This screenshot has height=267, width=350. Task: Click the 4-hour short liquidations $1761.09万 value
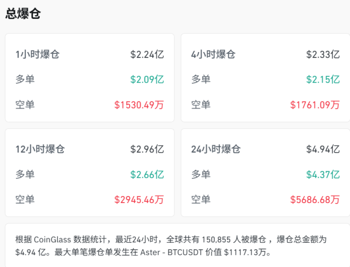(x=315, y=105)
